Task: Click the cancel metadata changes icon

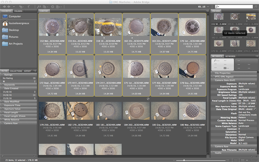Action: (x=252, y=156)
